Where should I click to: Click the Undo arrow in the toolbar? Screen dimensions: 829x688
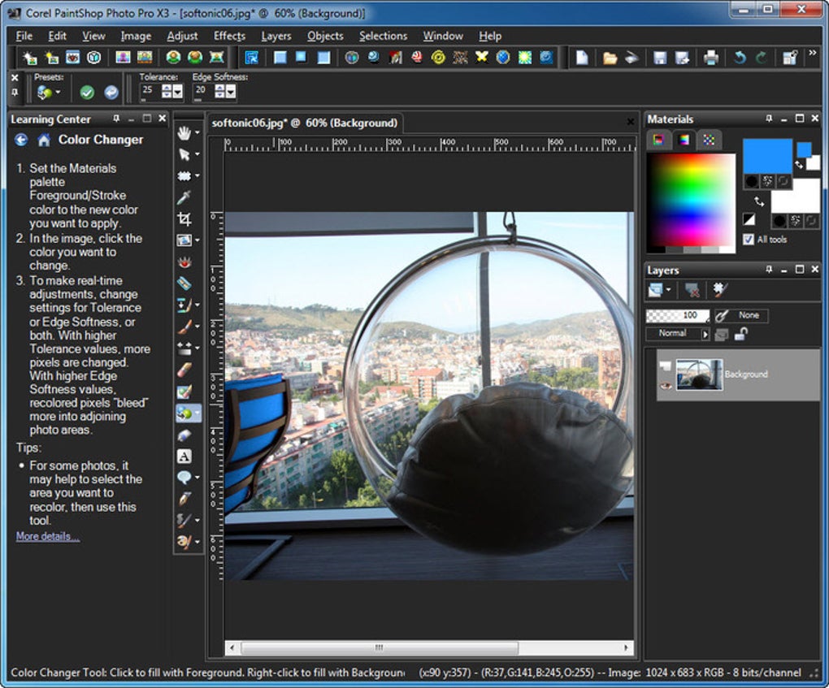tap(740, 58)
